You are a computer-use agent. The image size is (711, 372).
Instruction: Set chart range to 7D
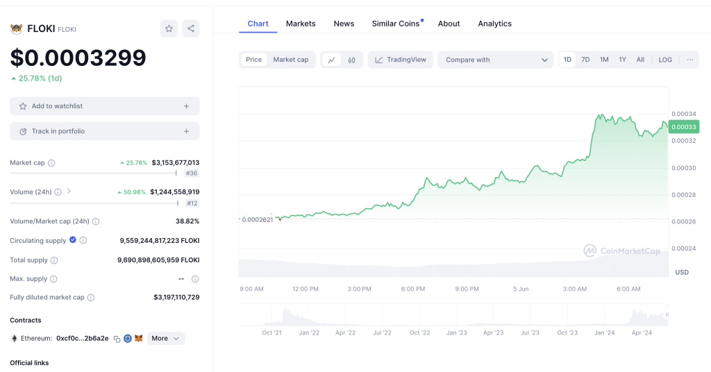coord(585,60)
